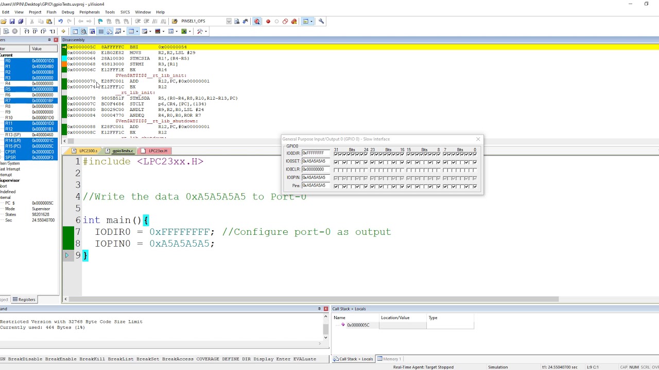Click the Step into braces icon
The height and width of the screenshot is (370, 659).
click(x=26, y=31)
